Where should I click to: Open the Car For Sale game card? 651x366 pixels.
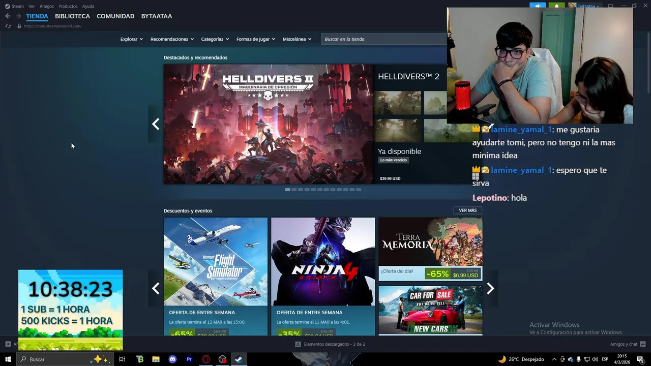pyautogui.click(x=430, y=310)
